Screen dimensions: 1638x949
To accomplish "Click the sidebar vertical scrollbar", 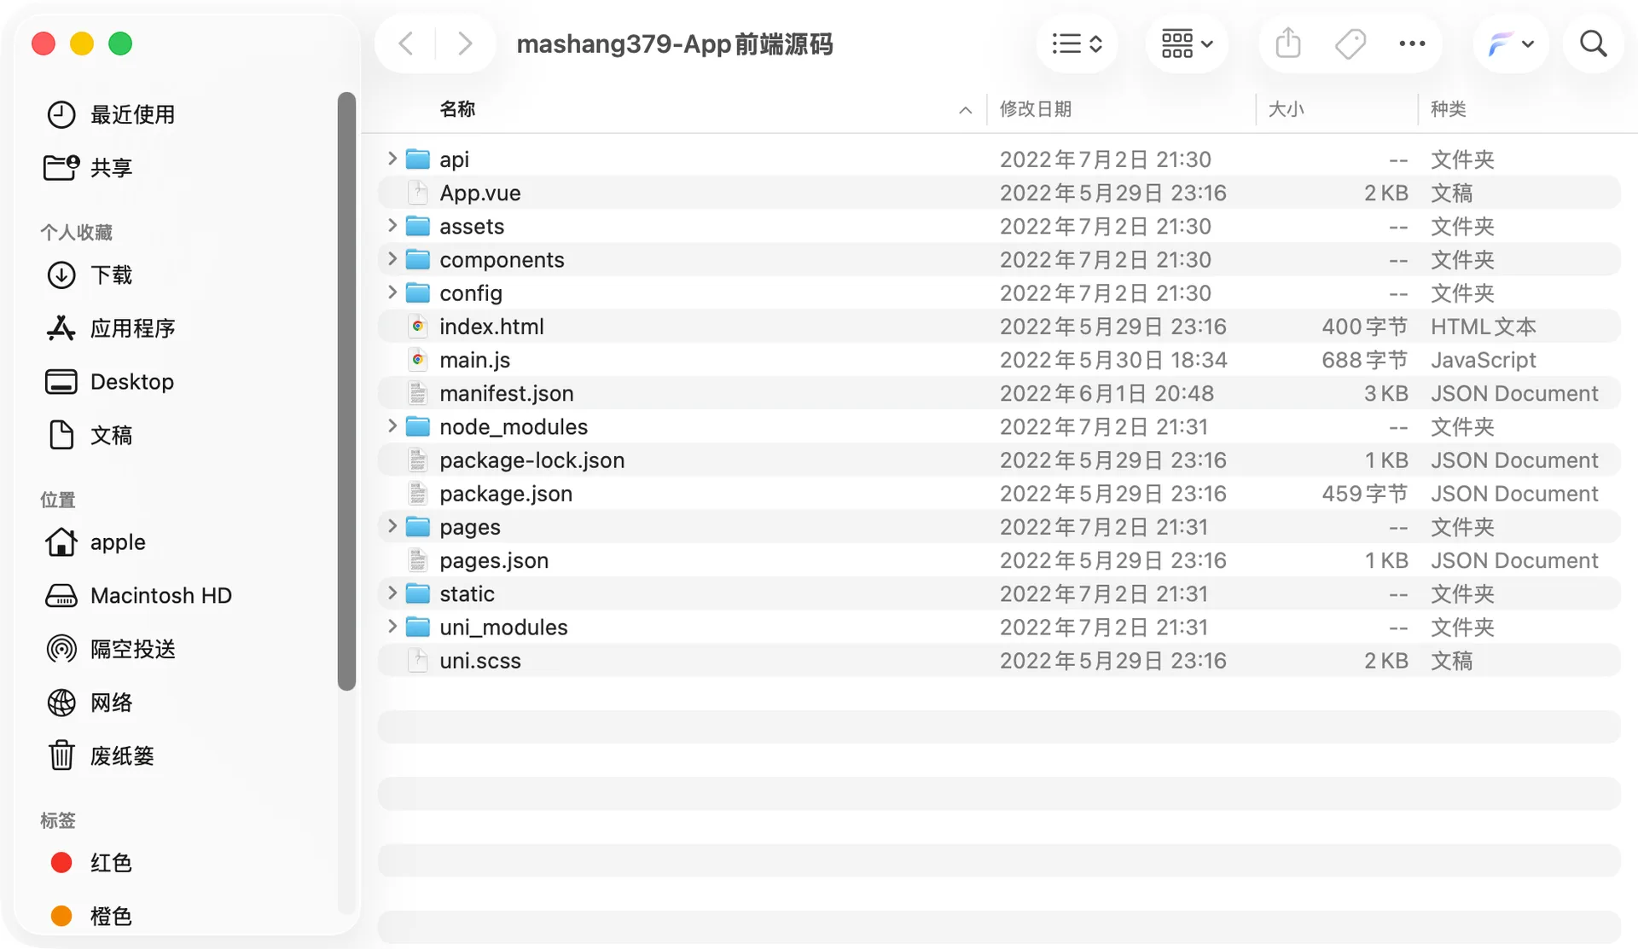I will 346,391.
